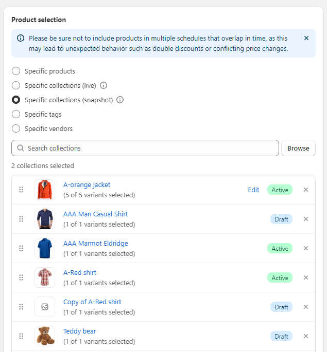Remove A-Red shirt using its X icon
This screenshot has height=352, width=327.
pyautogui.click(x=306, y=277)
